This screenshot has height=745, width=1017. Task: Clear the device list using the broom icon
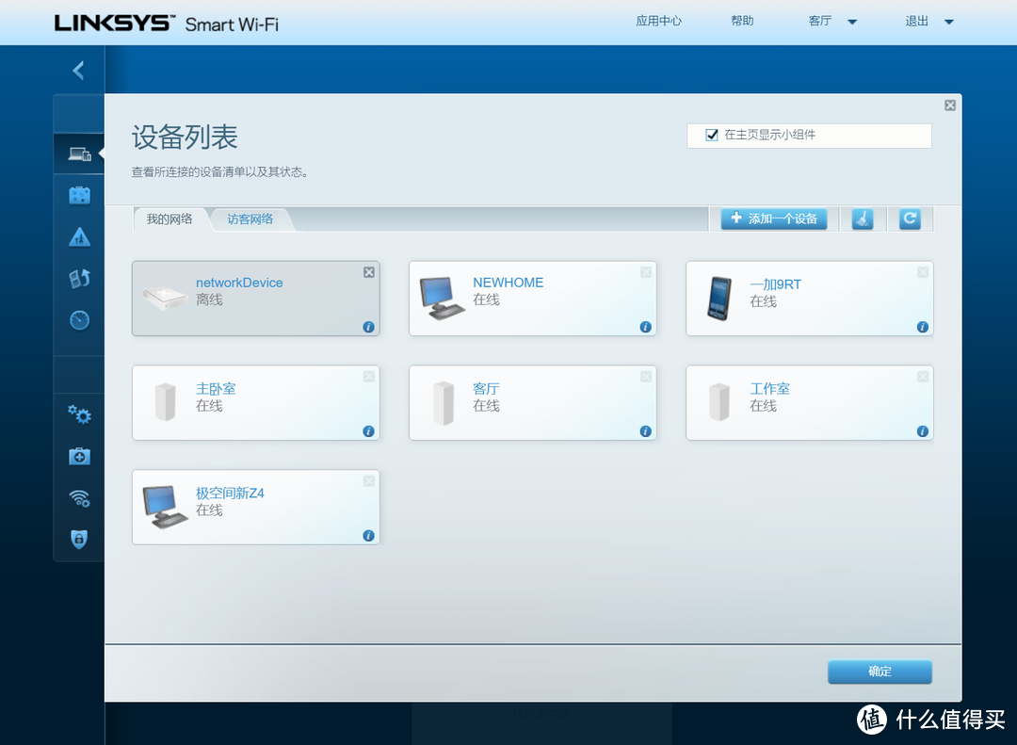click(x=863, y=219)
